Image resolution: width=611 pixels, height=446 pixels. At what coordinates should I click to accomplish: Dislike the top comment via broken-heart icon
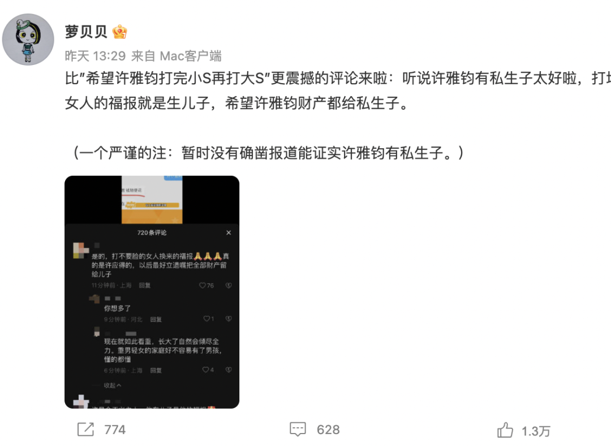[x=229, y=285]
